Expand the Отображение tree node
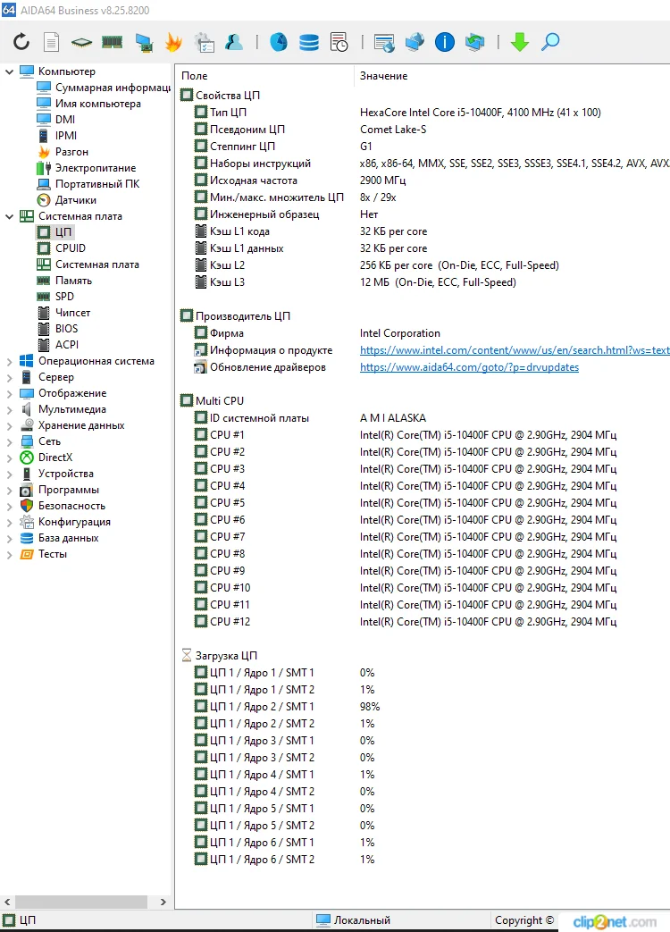The height and width of the screenshot is (932, 670). (9, 393)
